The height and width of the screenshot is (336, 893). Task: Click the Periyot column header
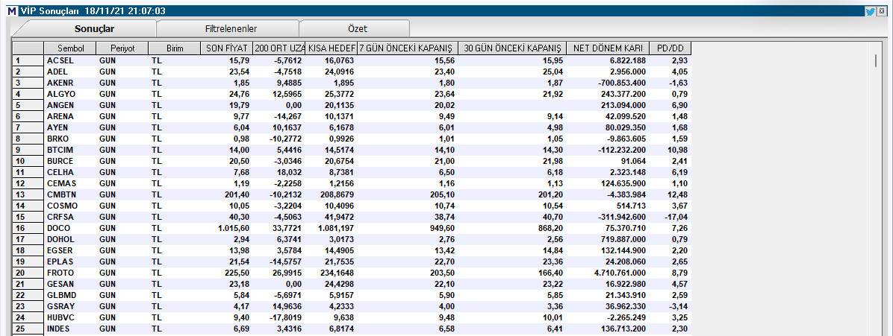122,48
